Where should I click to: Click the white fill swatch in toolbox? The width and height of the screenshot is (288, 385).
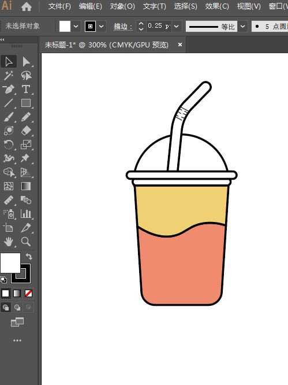point(10,263)
